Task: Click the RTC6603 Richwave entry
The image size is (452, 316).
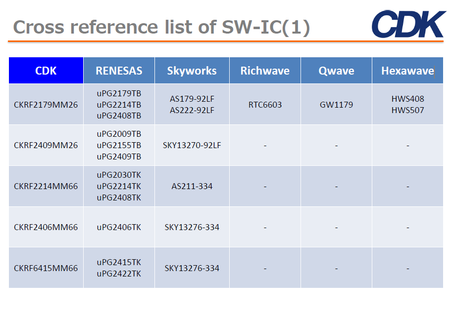Action: [265, 105]
